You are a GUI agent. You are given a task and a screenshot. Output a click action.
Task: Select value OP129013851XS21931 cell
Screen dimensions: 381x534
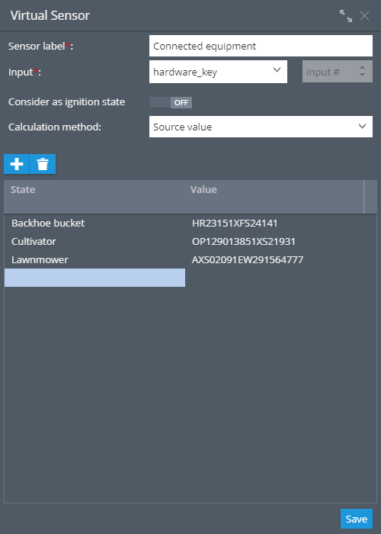tap(244, 242)
